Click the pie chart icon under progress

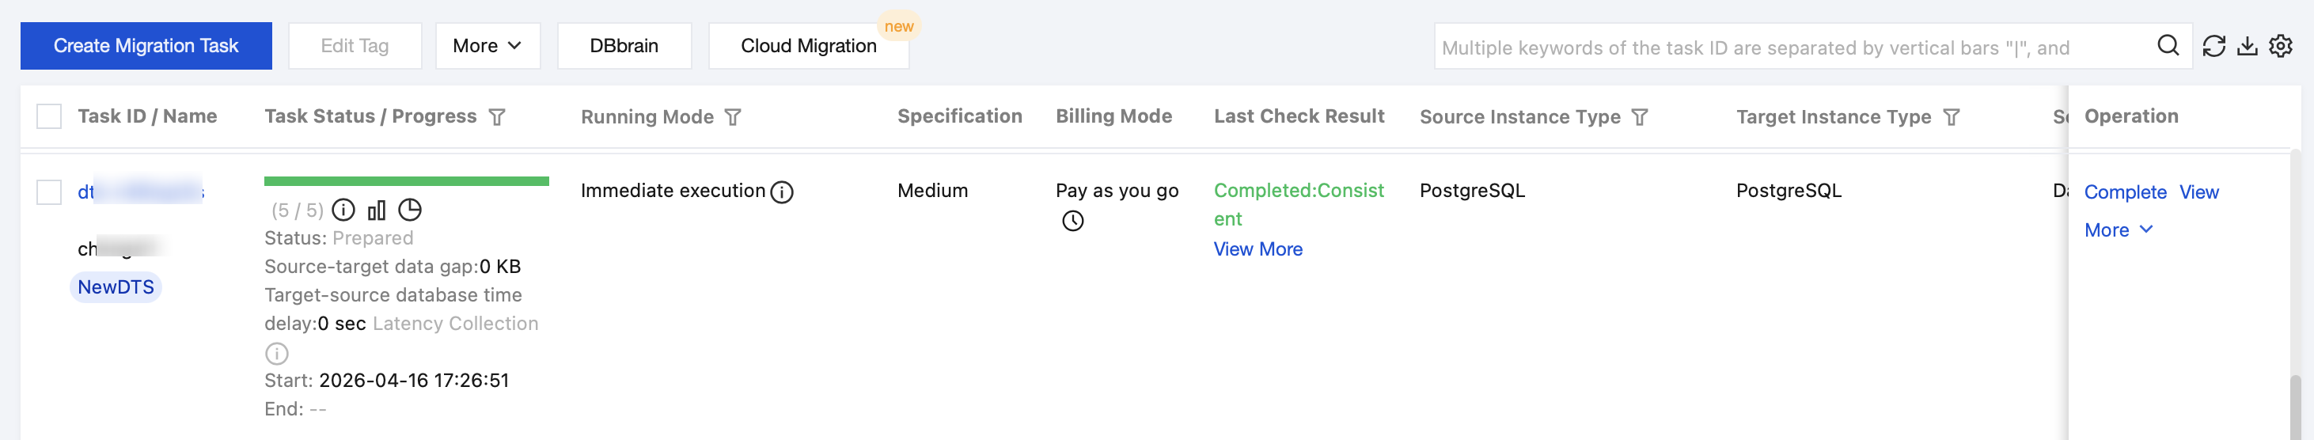point(410,211)
